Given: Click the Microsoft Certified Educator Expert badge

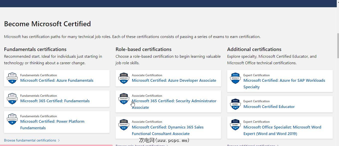Looking at the screenshot, I should point(235,104).
